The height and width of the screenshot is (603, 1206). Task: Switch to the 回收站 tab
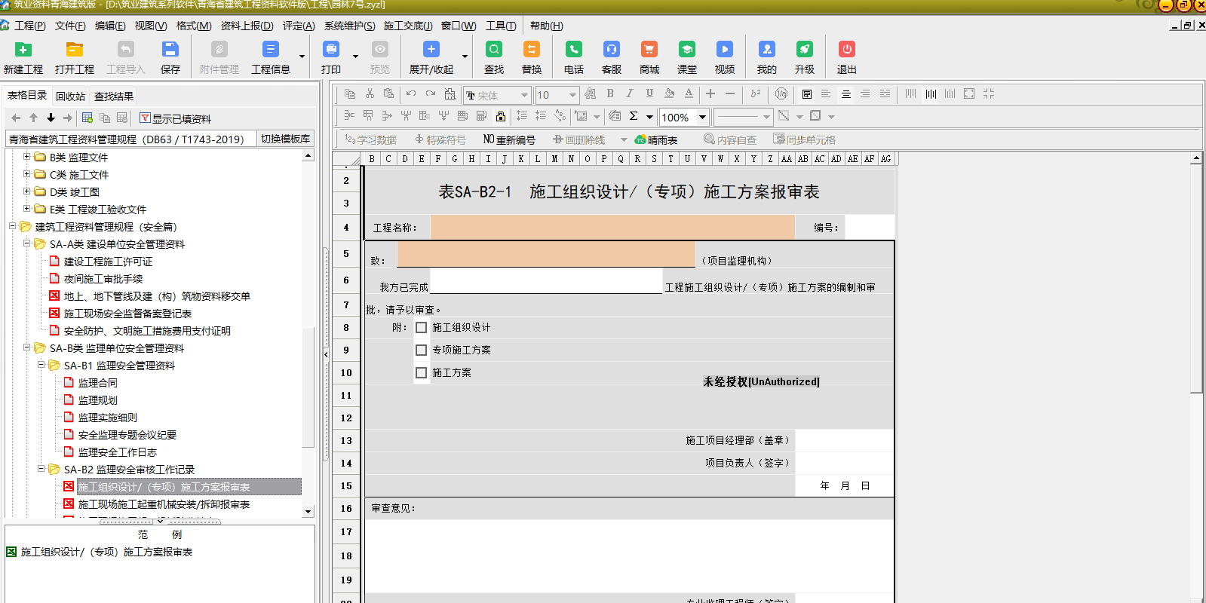70,96
